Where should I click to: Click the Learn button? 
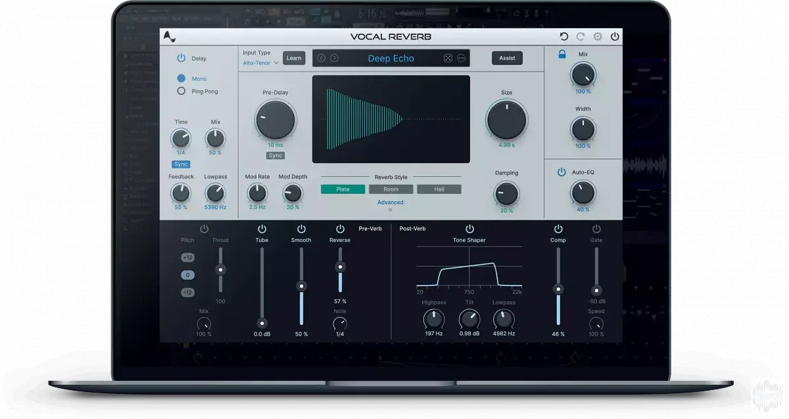(x=294, y=58)
